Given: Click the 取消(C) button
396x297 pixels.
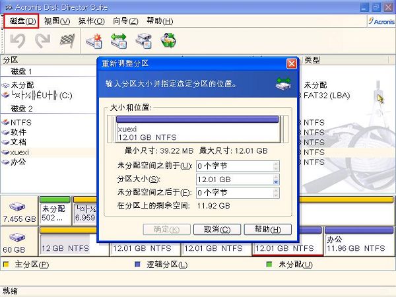Looking at the screenshot, I should click(x=217, y=230).
